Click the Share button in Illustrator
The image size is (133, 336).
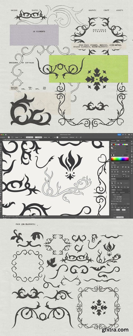click(119, 135)
